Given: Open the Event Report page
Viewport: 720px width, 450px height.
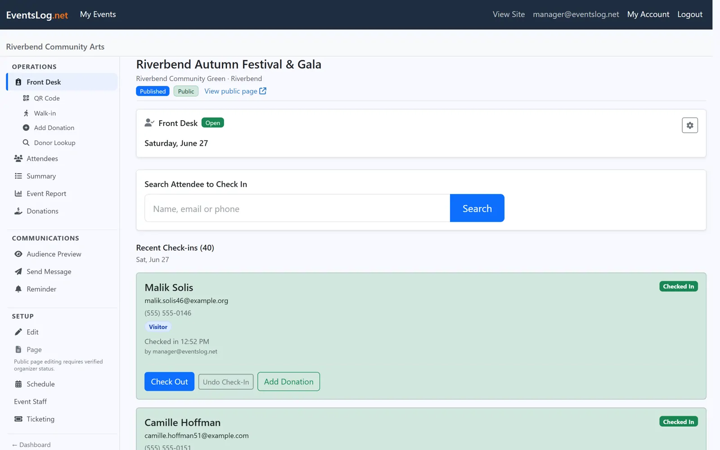Looking at the screenshot, I should pyautogui.click(x=46, y=193).
